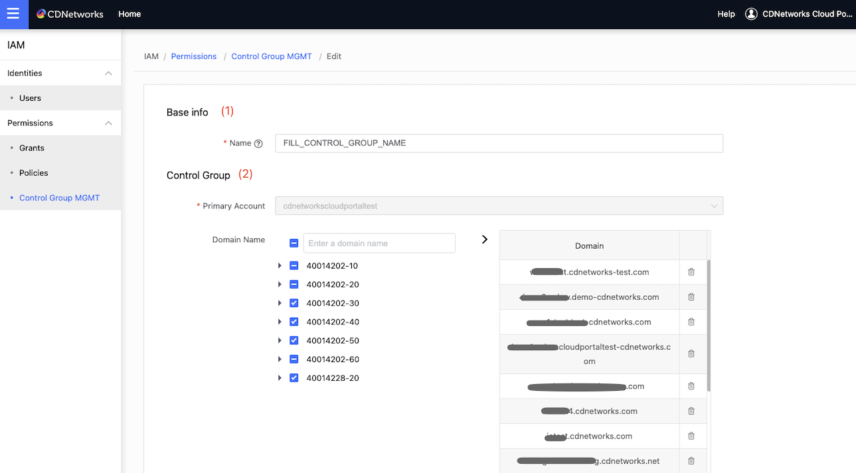
Task: Delete the demo-cdnetworks.com domain row
Action: click(x=691, y=297)
